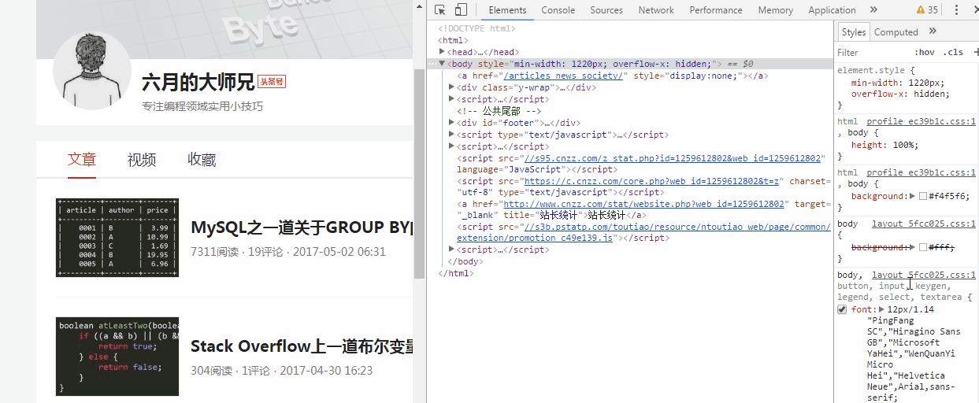Click the author avatar illustration

91,70
